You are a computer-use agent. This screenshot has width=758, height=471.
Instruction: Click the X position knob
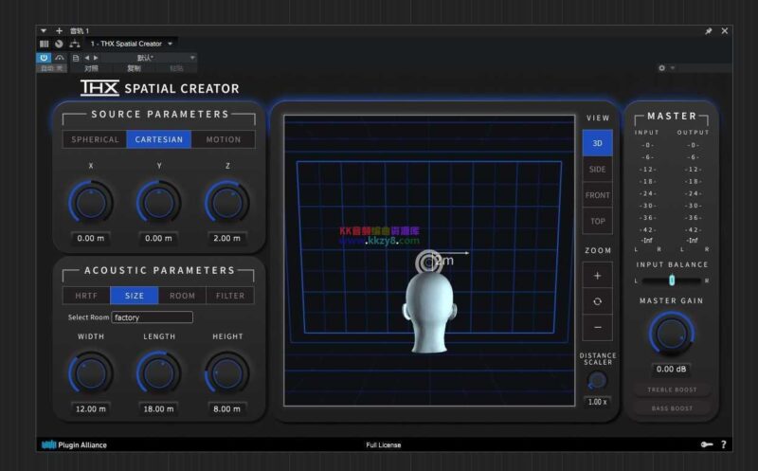(90, 202)
